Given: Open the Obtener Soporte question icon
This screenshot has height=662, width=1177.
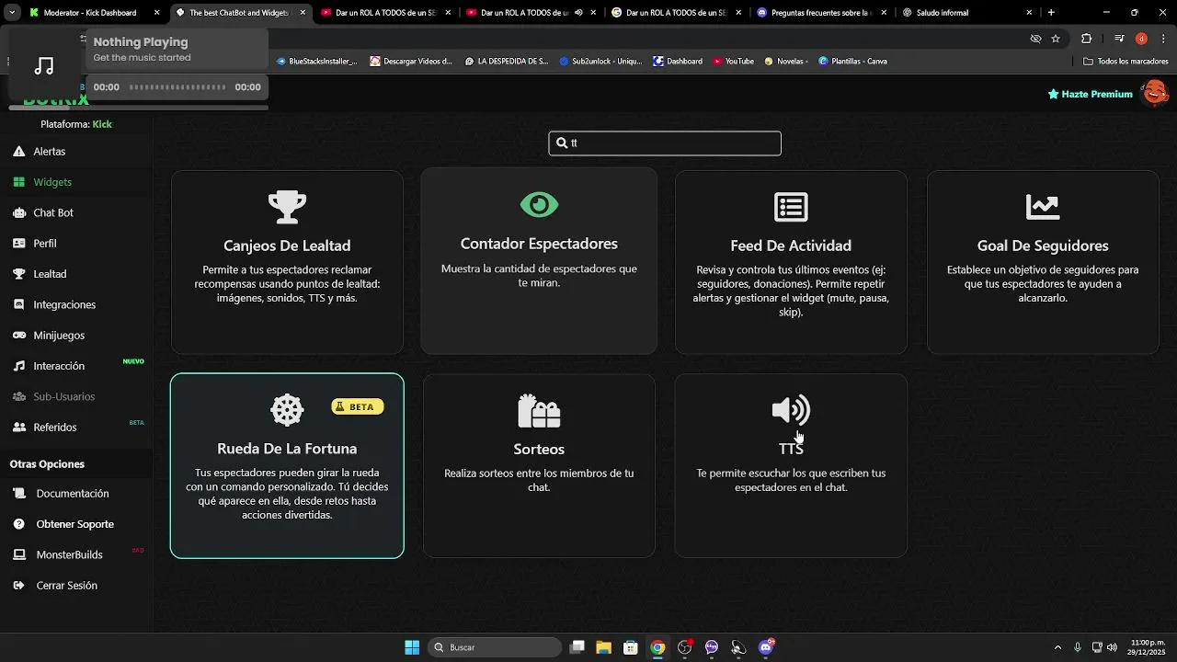Looking at the screenshot, I should [18, 524].
